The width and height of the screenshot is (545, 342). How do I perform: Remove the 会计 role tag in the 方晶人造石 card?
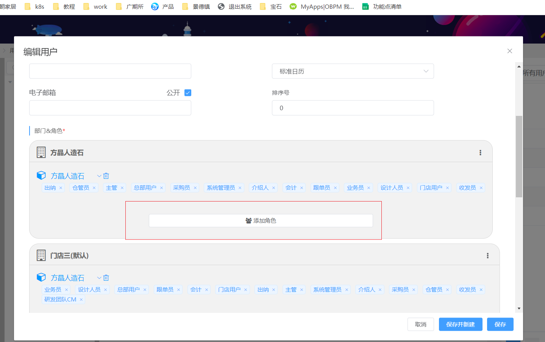click(x=301, y=188)
